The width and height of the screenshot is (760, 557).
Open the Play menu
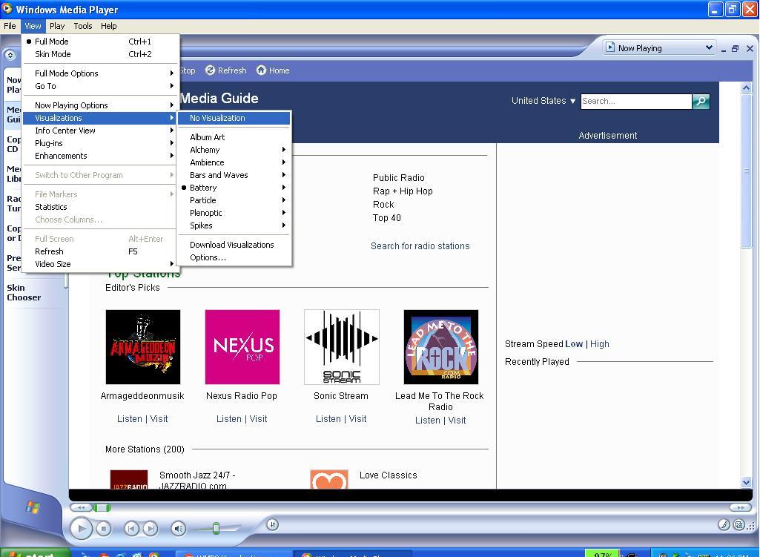[57, 26]
